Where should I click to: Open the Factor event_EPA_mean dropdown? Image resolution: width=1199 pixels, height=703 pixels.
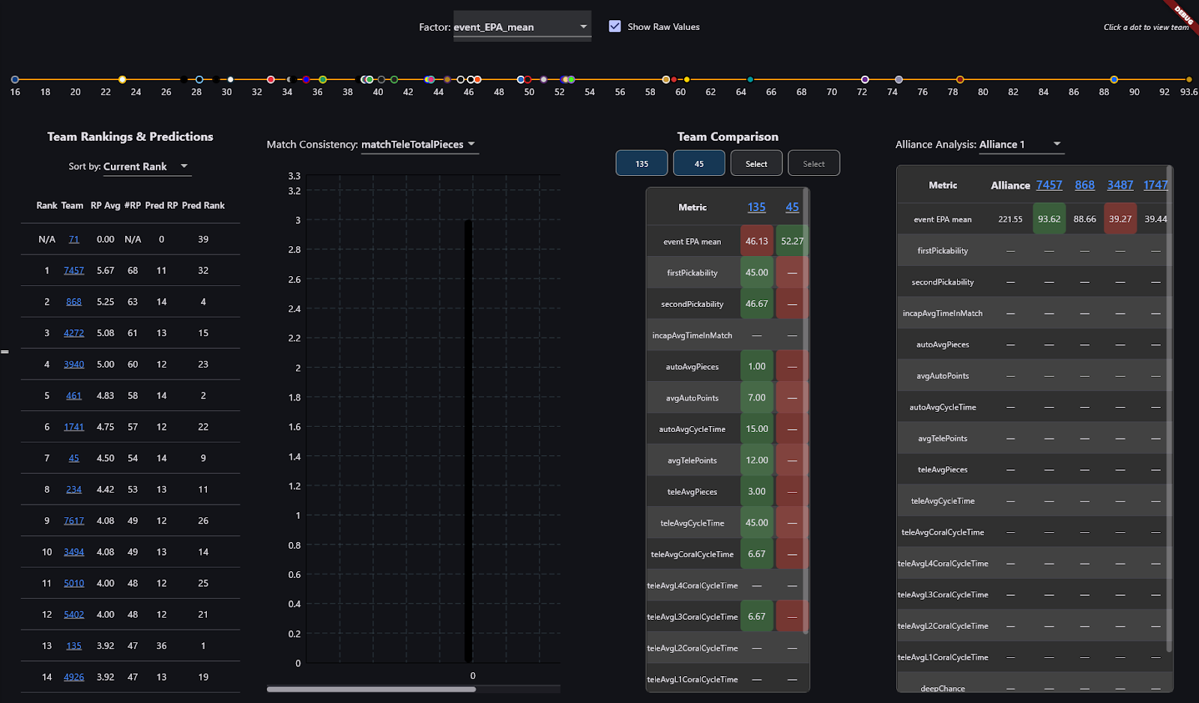click(522, 27)
